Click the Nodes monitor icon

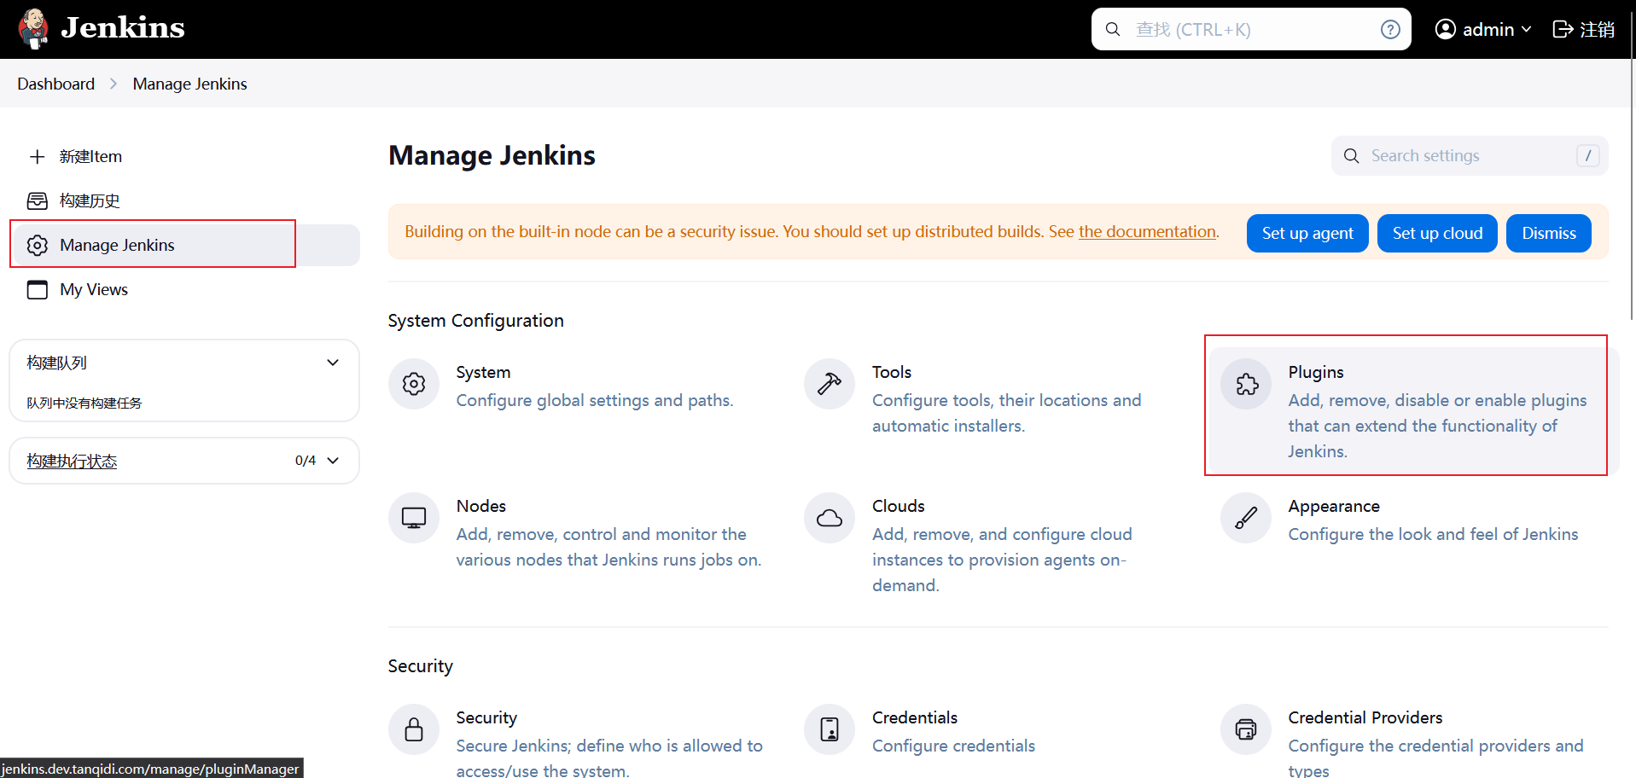click(414, 518)
